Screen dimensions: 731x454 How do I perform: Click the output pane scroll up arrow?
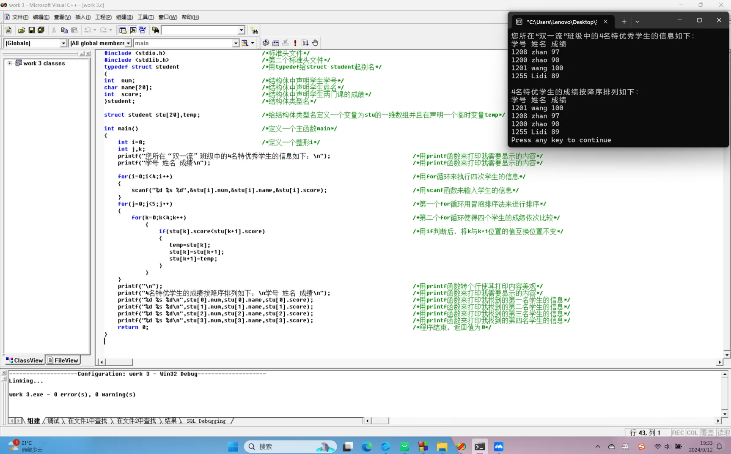point(725,374)
